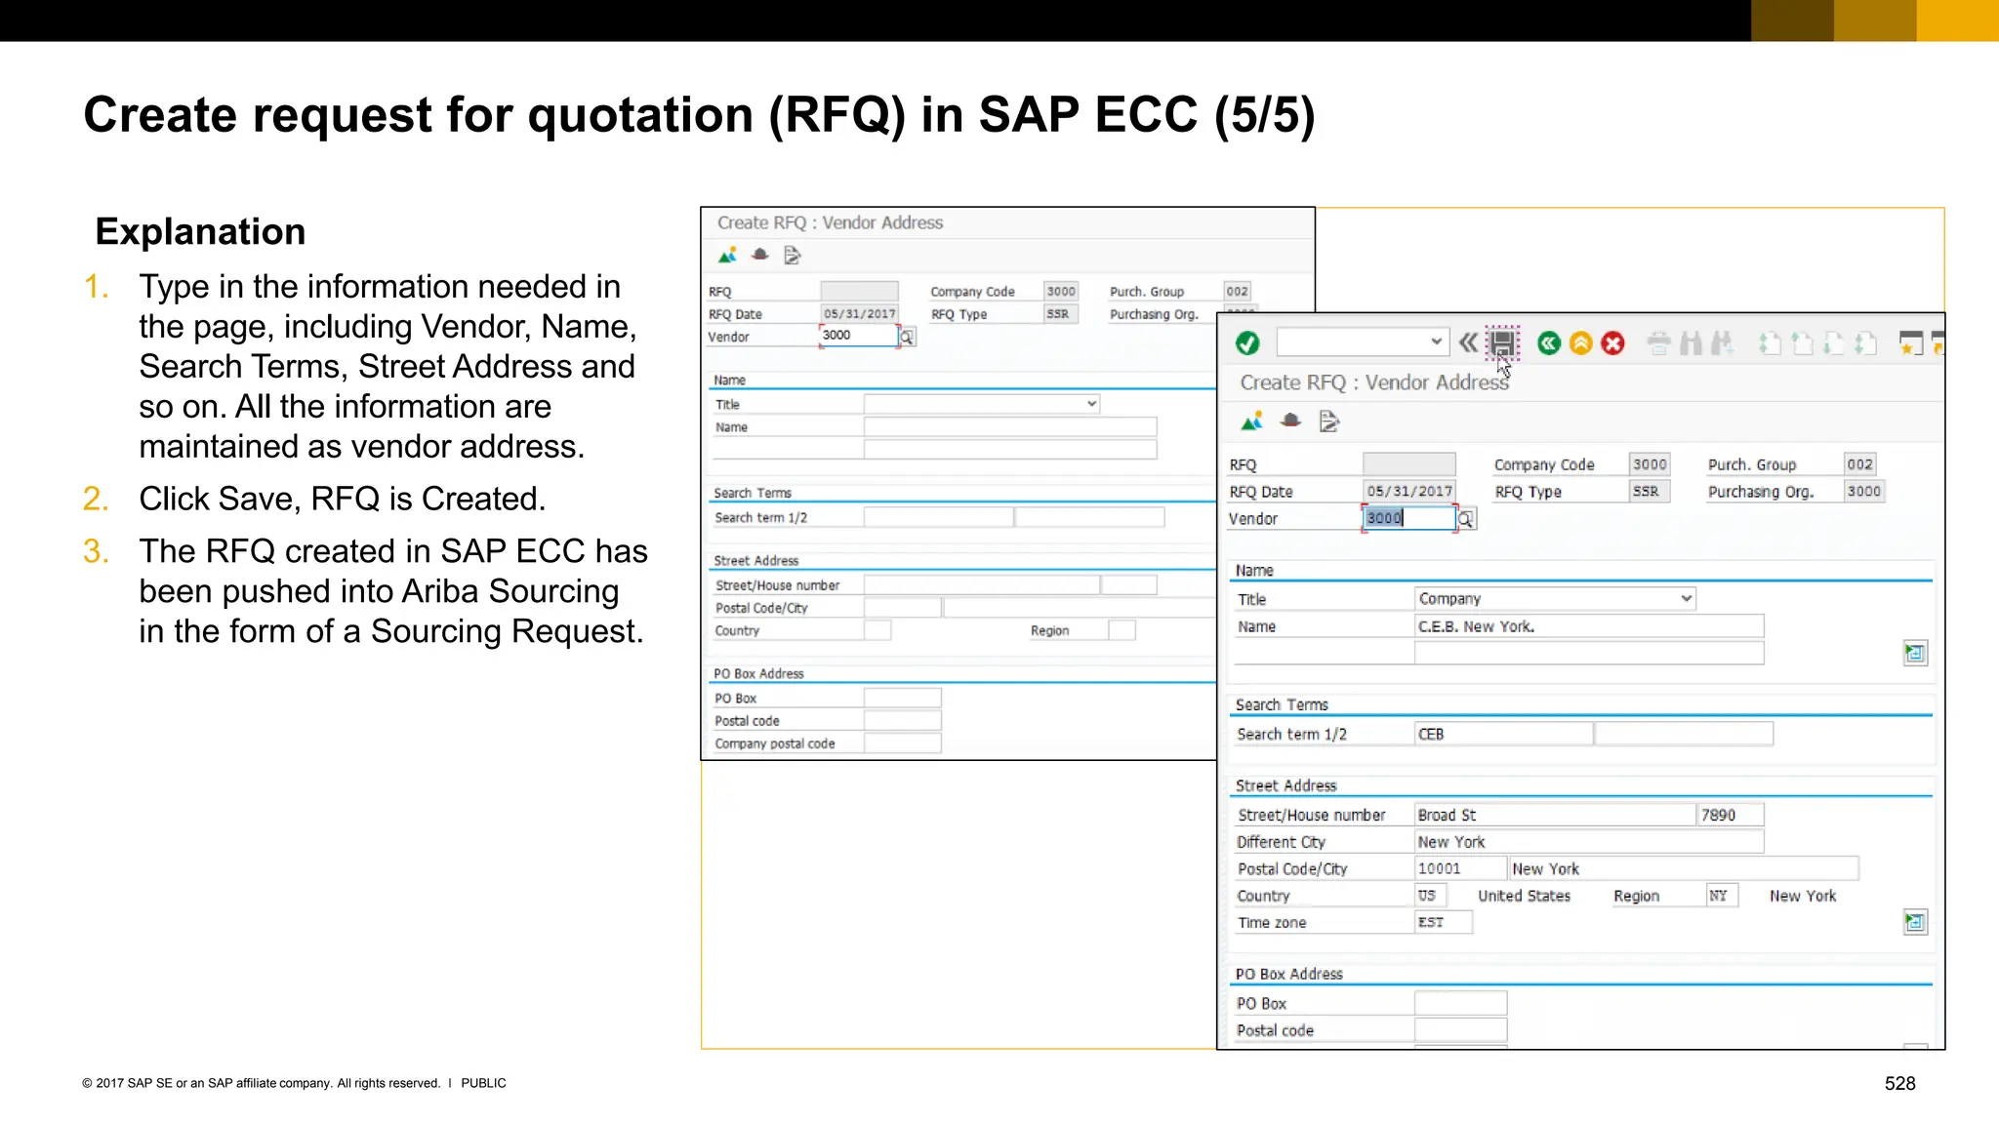This screenshot has width=1999, height=1124.
Task: Click search help icon next to Vendor field
Action: click(1466, 519)
